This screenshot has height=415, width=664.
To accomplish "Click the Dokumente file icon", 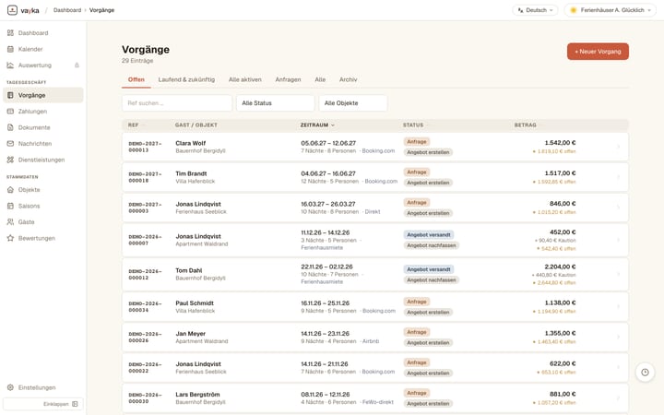I will (10, 127).
